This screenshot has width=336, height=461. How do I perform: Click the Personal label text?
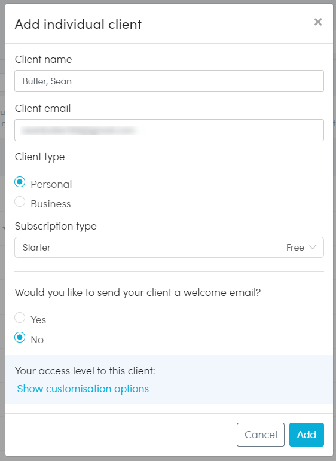pyautogui.click(x=51, y=184)
